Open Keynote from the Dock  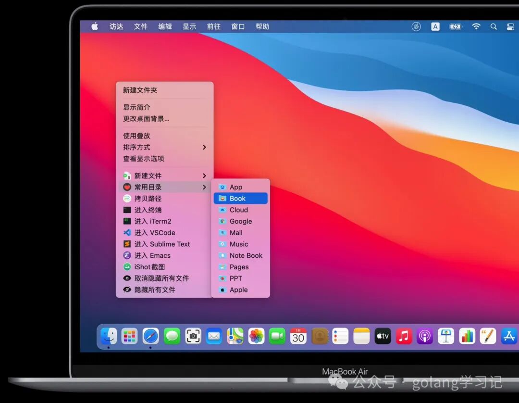point(446,337)
